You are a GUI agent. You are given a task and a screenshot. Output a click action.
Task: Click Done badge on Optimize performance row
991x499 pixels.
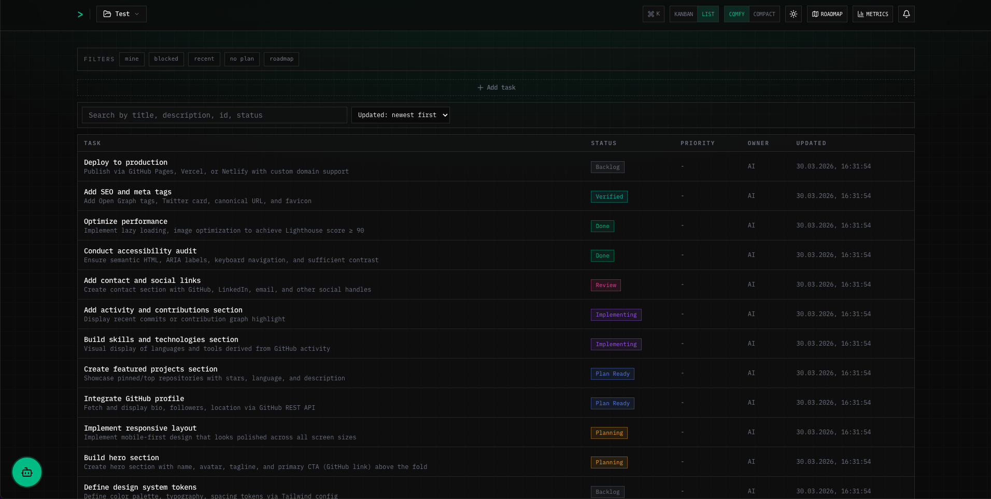click(602, 226)
